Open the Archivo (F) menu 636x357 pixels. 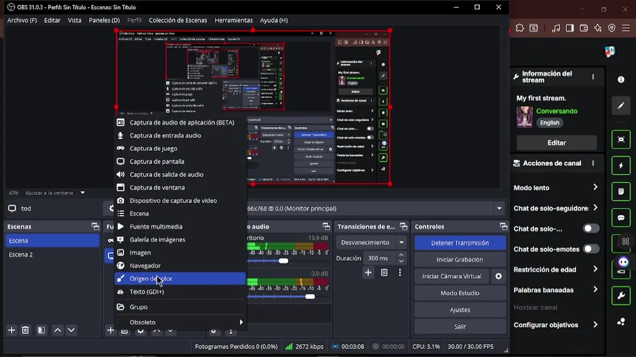pos(22,20)
